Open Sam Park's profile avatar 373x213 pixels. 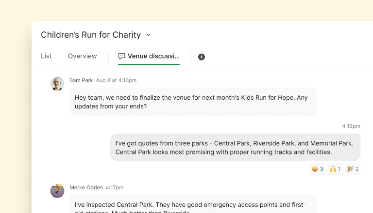[x=57, y=84]
